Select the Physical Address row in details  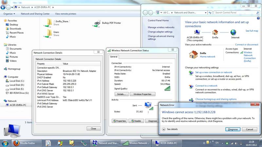[68, 74]
